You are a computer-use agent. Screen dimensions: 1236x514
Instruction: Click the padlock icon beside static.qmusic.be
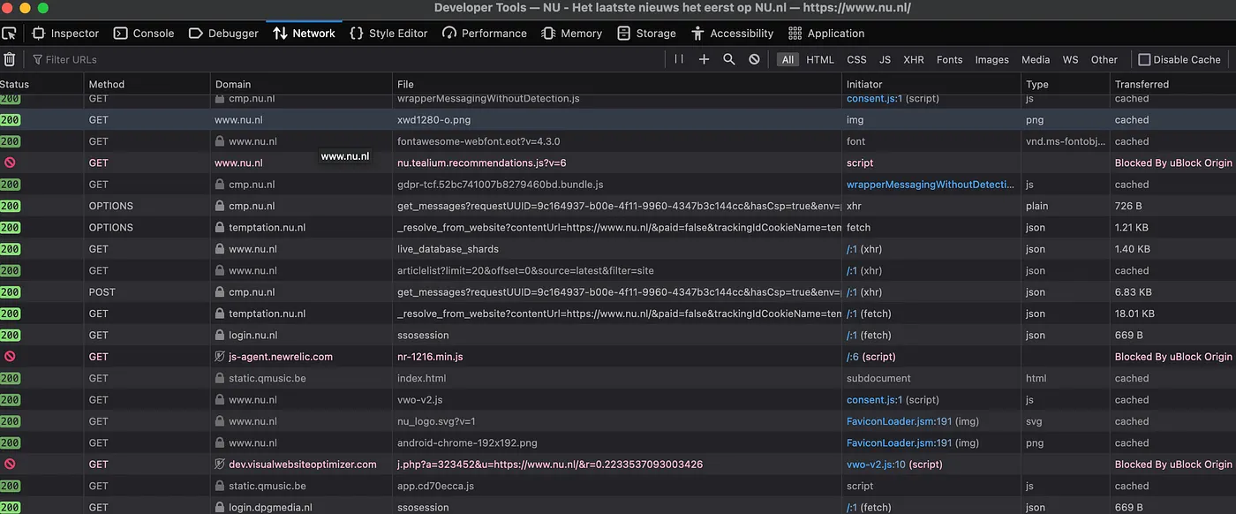pos(220,378)
